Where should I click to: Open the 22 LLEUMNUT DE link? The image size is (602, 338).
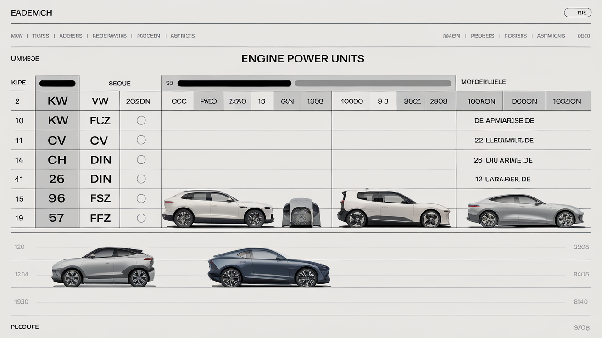(500, 140)
